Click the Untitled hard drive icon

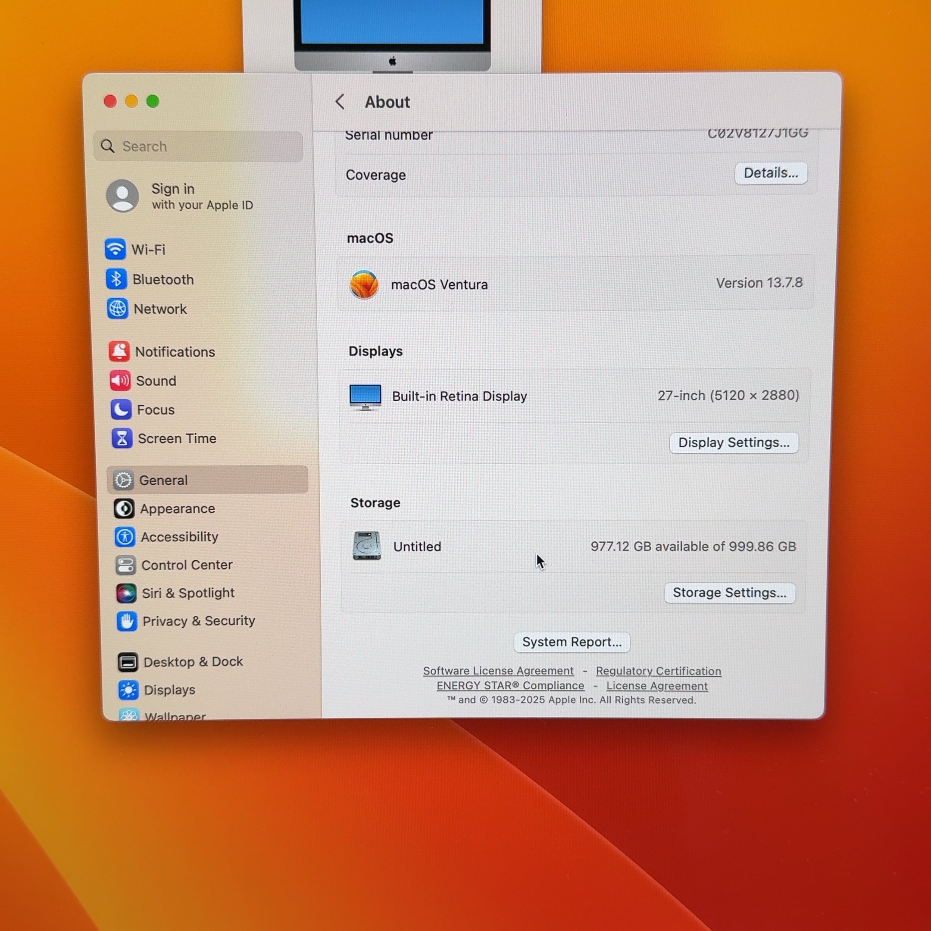367,546
